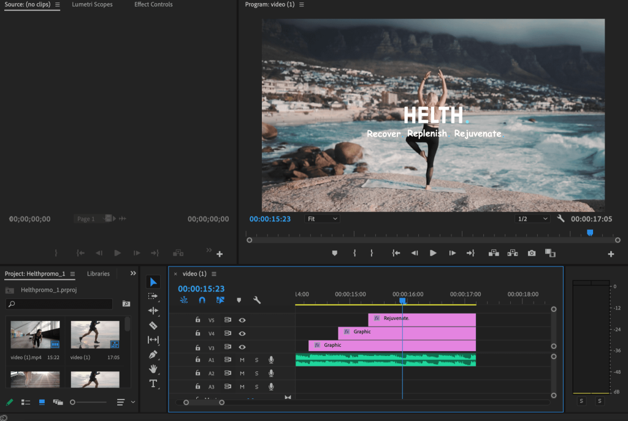Switch to the Effect Controls tab

point(153,5)
